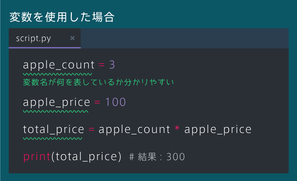297x181 pixels.
Task: Click the equals sign after apple_price
Action: 97,102
